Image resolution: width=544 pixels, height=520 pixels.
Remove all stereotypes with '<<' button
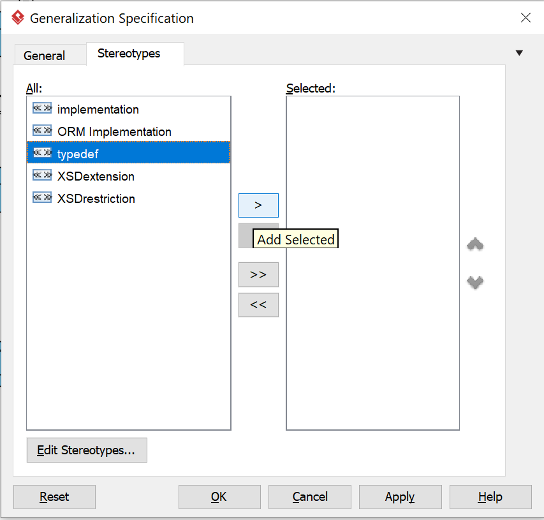(258, 305)
